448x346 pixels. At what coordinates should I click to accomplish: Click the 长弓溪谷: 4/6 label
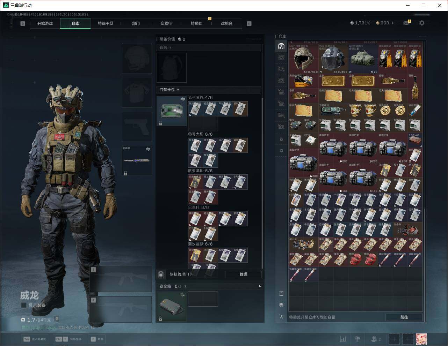(200, 98)
